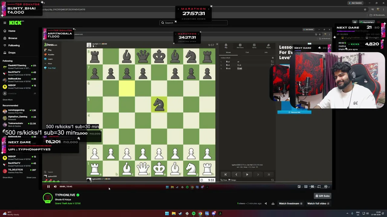Show hidden system tray icons
This screenshot has height=217, width=387.
click(x=347, y=214)
